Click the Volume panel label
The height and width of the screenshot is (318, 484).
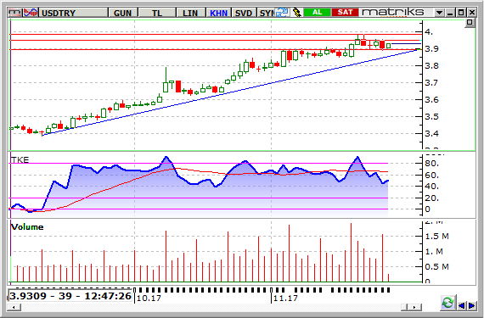(x=27, y=227)
